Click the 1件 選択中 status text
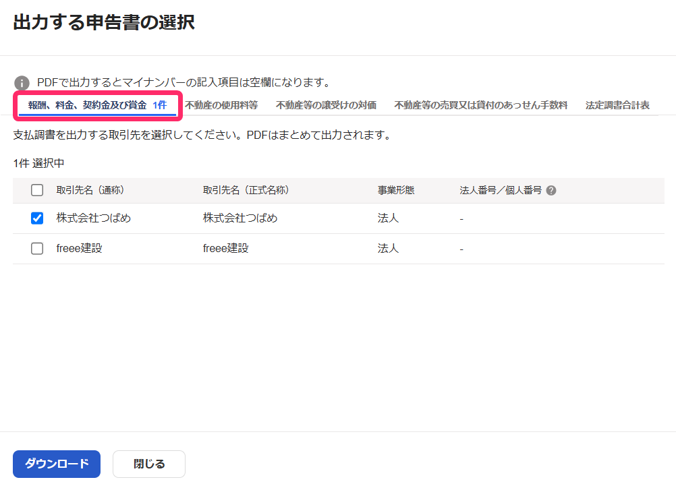This screenshot has width=676, height=486. (x=39, y=163)
